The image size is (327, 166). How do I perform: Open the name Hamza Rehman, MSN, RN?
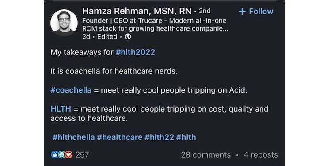tap(137, 11)
